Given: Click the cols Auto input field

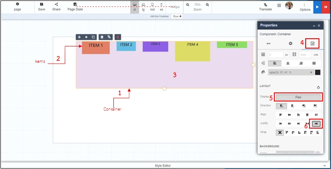Looking at the screenshot, I should (x=305, y=55).
